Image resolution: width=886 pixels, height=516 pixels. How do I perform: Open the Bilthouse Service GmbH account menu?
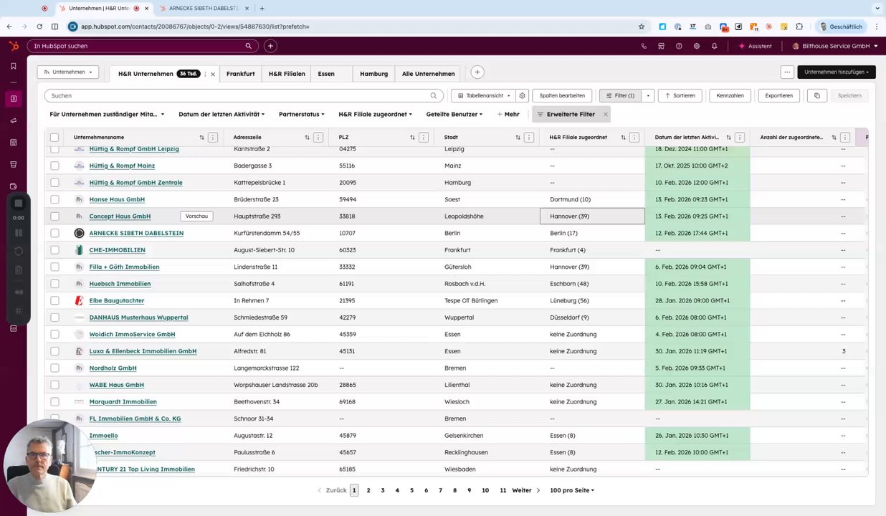(835, 46)
